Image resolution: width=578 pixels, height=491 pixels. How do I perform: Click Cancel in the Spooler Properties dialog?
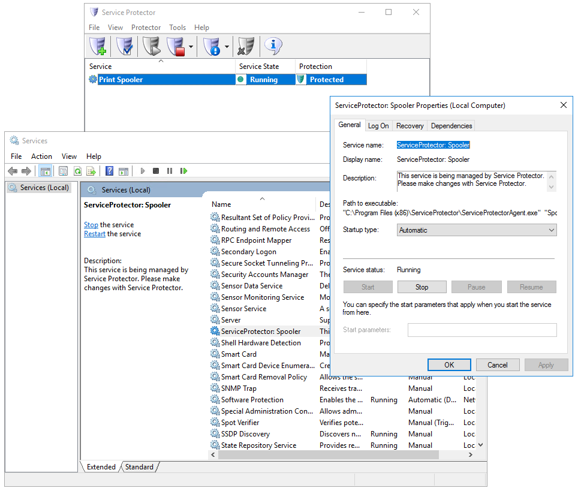pyautogui.click(x=498, y=365)
